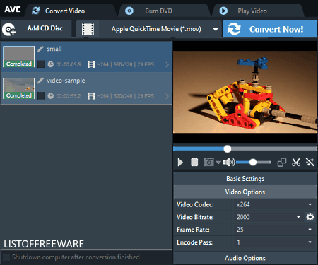Expand the Audio Options section
Viewport: 318px width, 265px height.
click(x=245, y=258)
